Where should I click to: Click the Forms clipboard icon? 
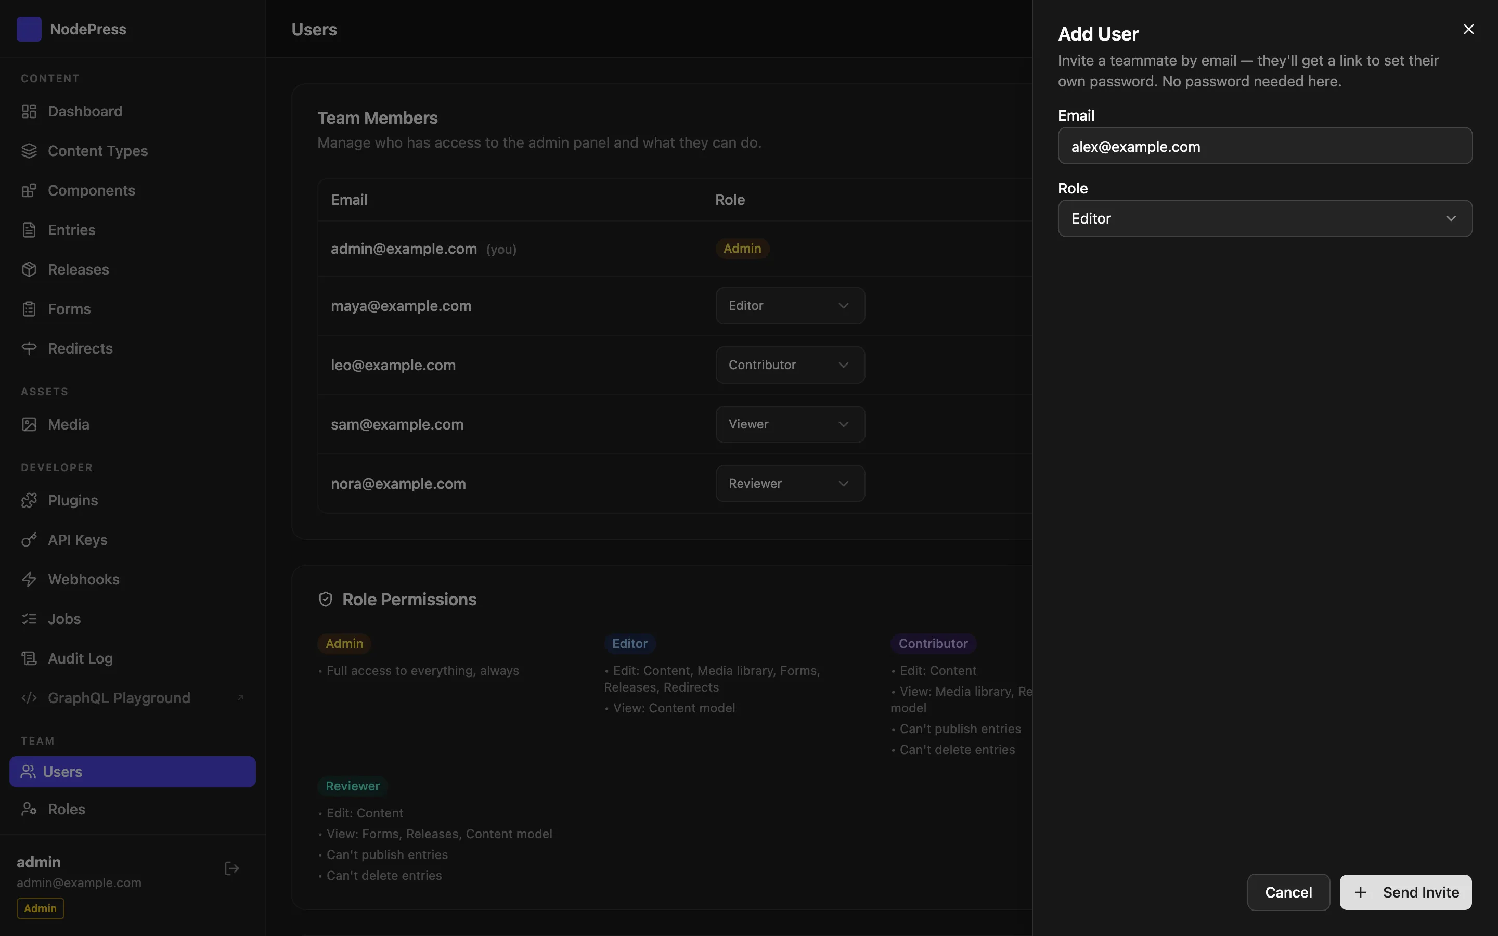point(29,309)
